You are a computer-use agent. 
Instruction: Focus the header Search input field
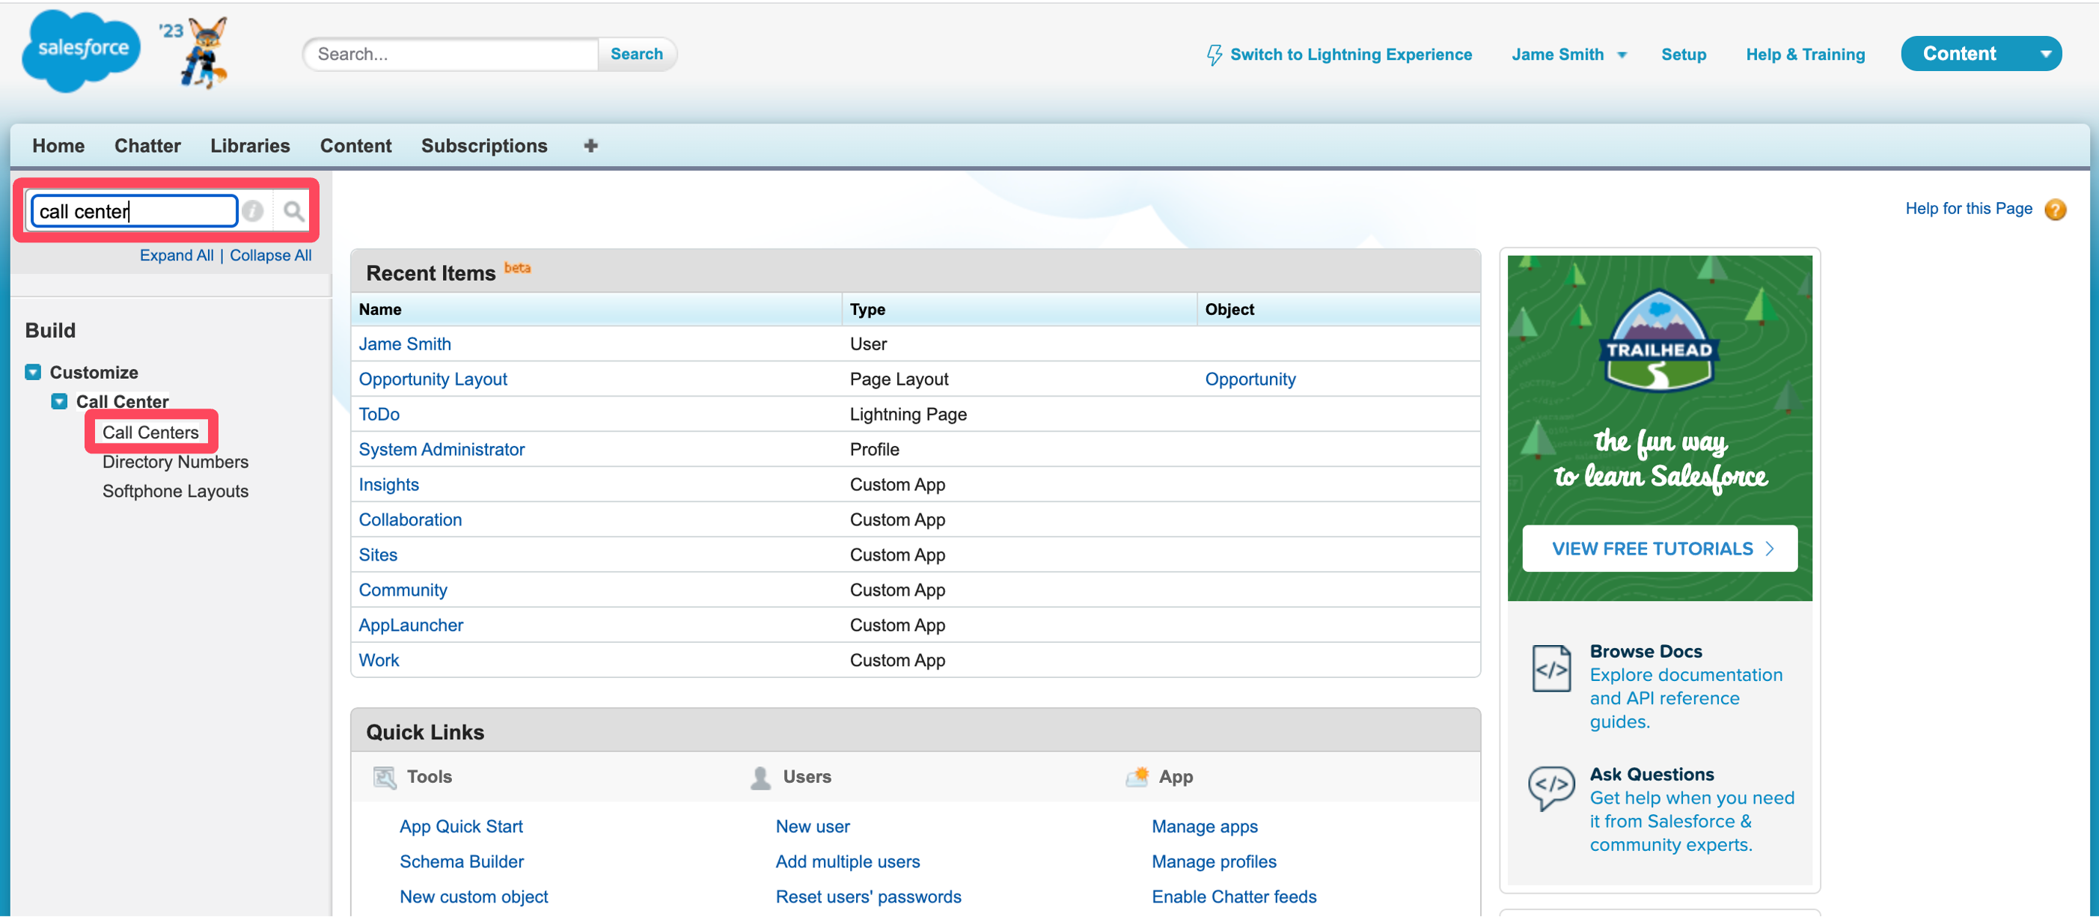point(451,54)
